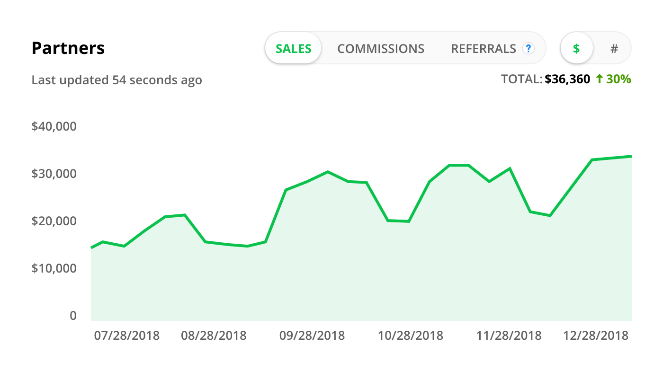Select the dollar sign display mode icon
This screenshot has height=371, width=663.
[576, 48]
